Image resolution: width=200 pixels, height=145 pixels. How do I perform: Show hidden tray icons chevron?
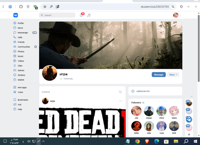[43, 141]
